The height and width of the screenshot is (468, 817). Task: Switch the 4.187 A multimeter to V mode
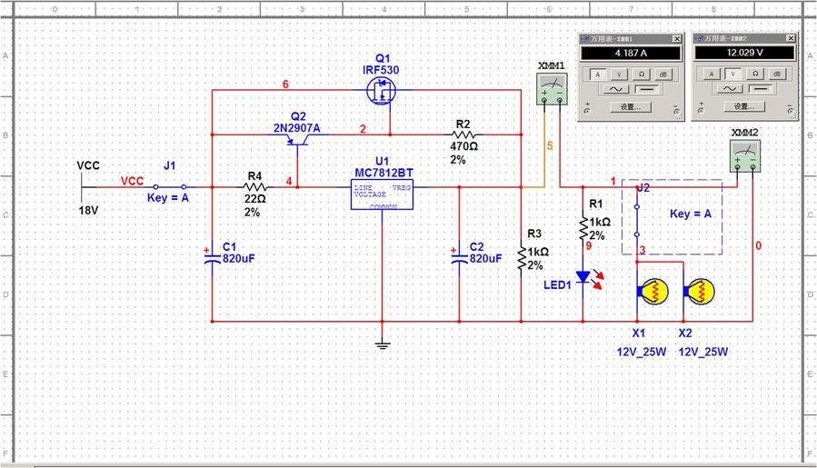pyautogui.click(x=618, y=73)
